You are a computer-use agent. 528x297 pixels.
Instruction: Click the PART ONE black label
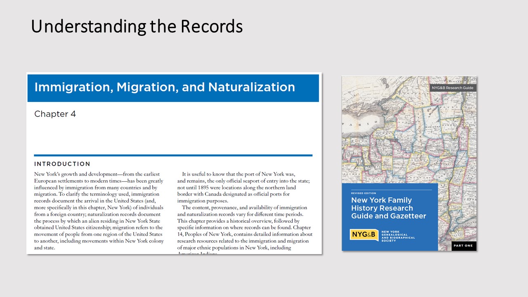464,246
